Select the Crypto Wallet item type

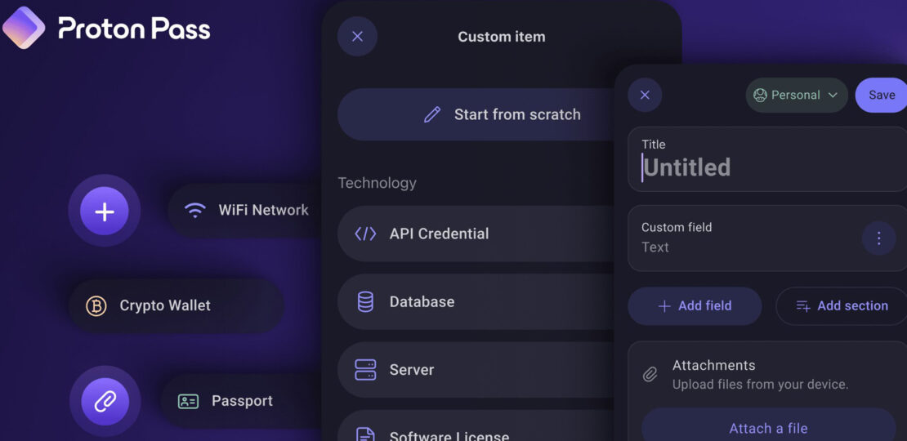tap(176, 305)
